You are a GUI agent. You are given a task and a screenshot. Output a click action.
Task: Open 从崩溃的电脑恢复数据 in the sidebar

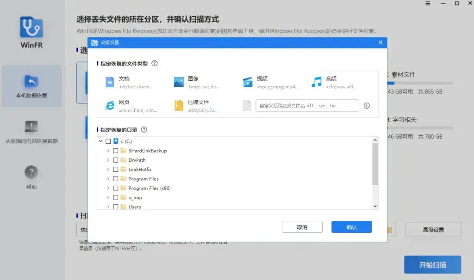31,131
